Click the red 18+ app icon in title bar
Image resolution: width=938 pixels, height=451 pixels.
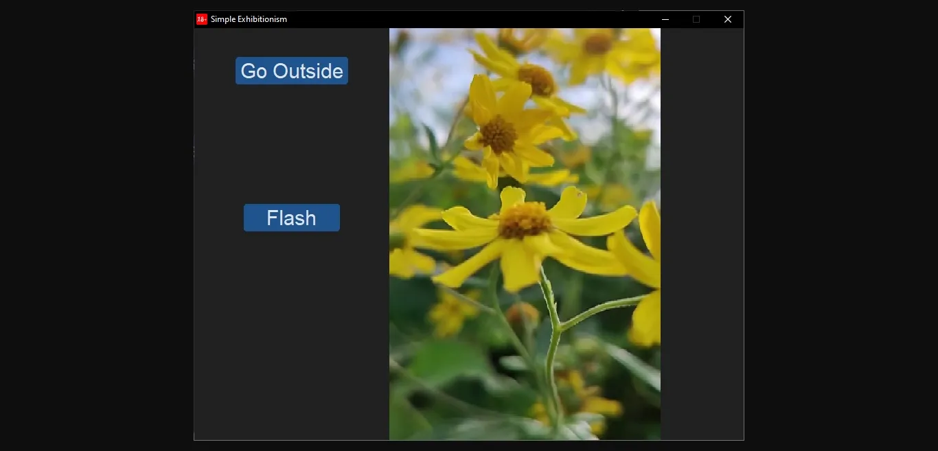(202, 19)
